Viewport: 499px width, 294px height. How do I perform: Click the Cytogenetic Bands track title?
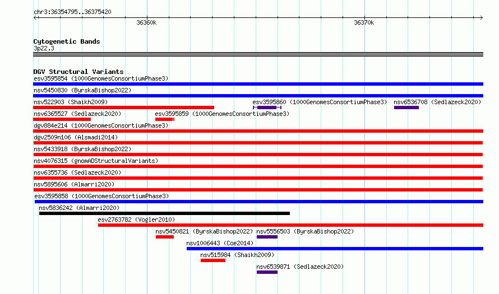pos(67,41)
